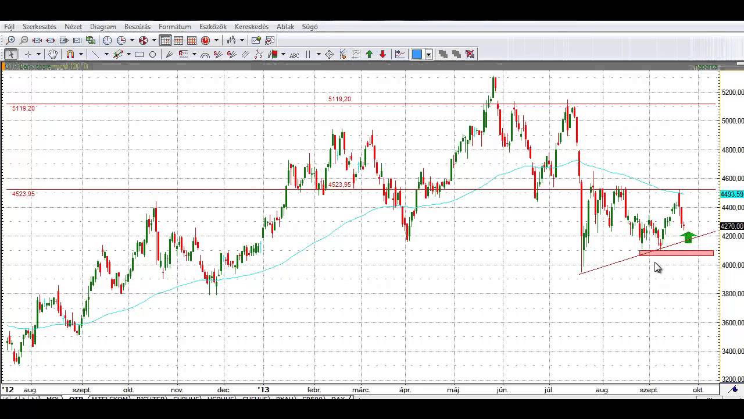
Task: Open dropdown next to candlestick chart type
Action: coord(242,40)
